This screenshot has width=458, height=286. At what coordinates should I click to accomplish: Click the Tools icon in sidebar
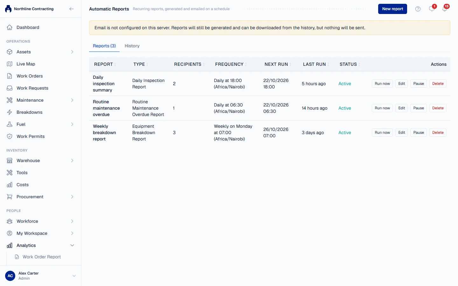[x=10, y=173]
